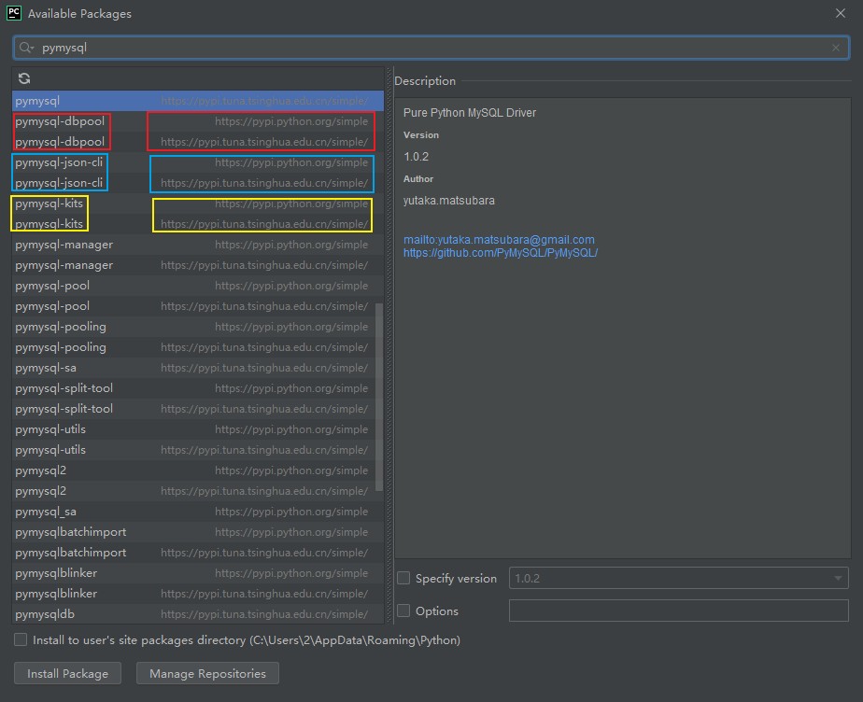The image size is (863, 702).
Task: Select pymysql-split-tool from pypi.python.org
Action: [198, 388]
